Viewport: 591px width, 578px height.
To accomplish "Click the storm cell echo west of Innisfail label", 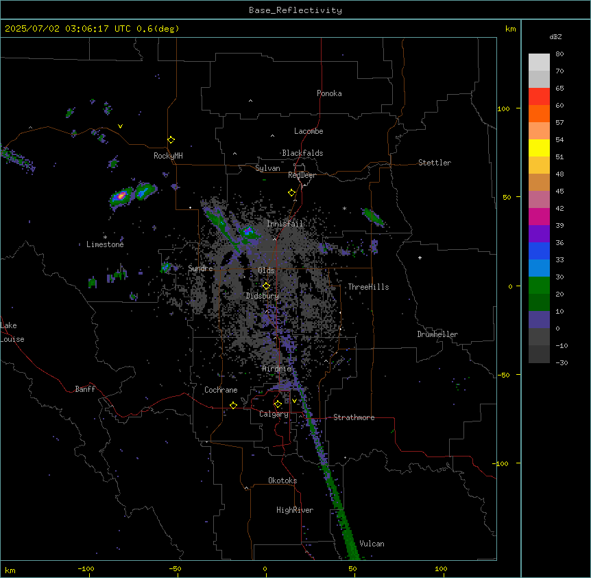I will pos(248,231).
